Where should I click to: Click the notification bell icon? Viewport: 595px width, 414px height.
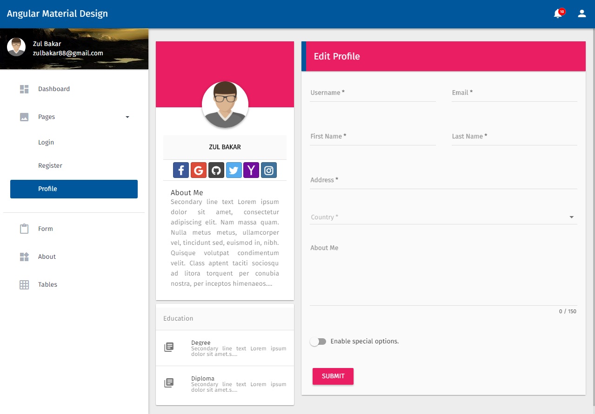[557, 14]
